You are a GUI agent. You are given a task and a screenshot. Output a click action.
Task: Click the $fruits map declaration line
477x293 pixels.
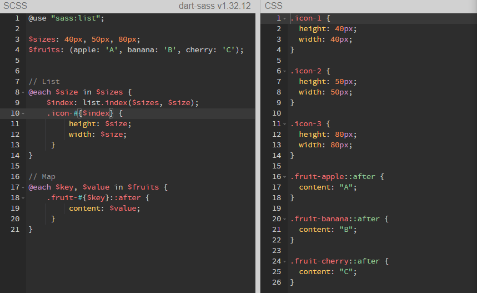point(136,50)
